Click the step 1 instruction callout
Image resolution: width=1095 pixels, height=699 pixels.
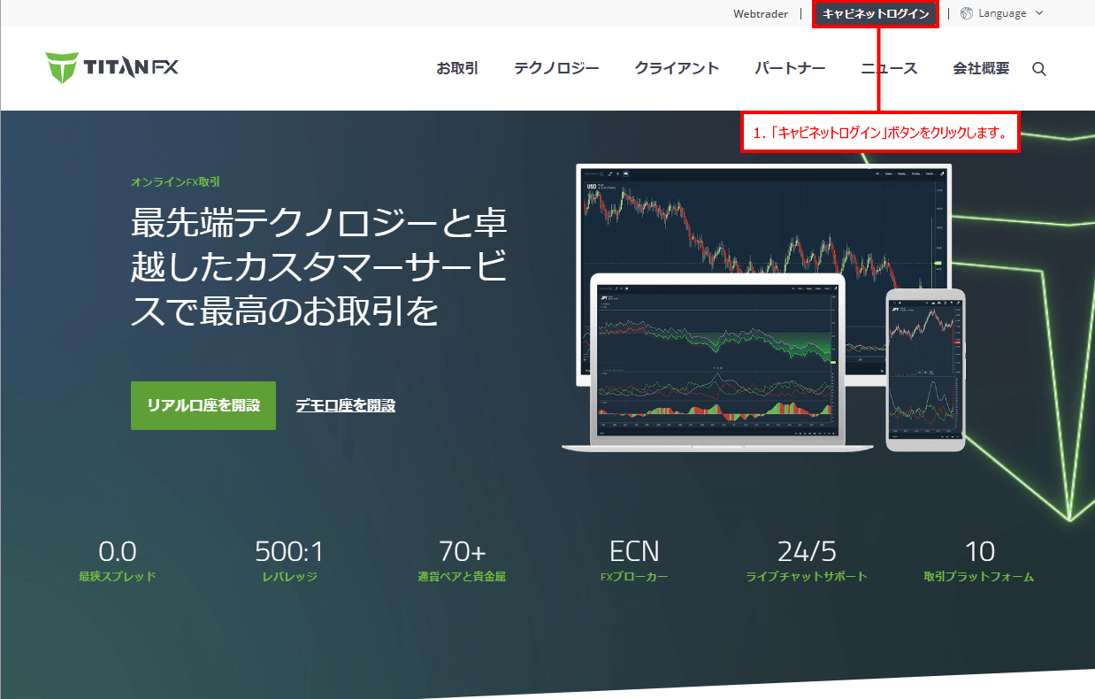(880, 131)
